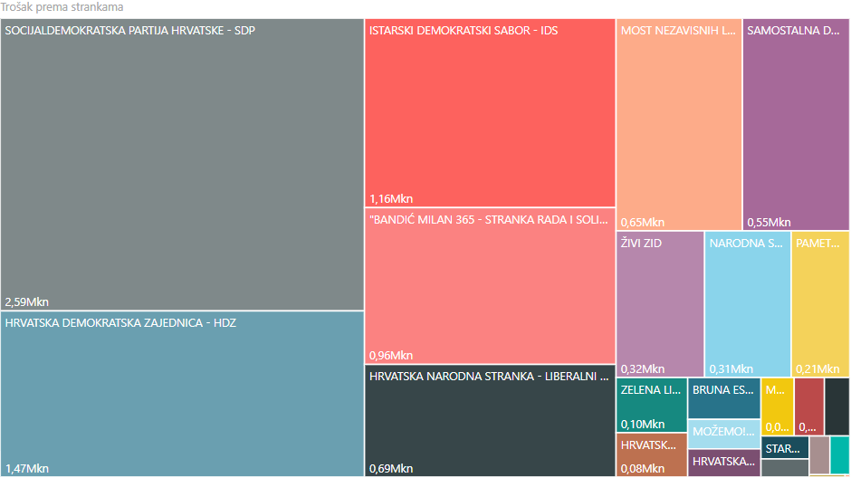Select the Narodna S... light blue tile
This screenshot has height=478, width=851.
coord(748,303)
